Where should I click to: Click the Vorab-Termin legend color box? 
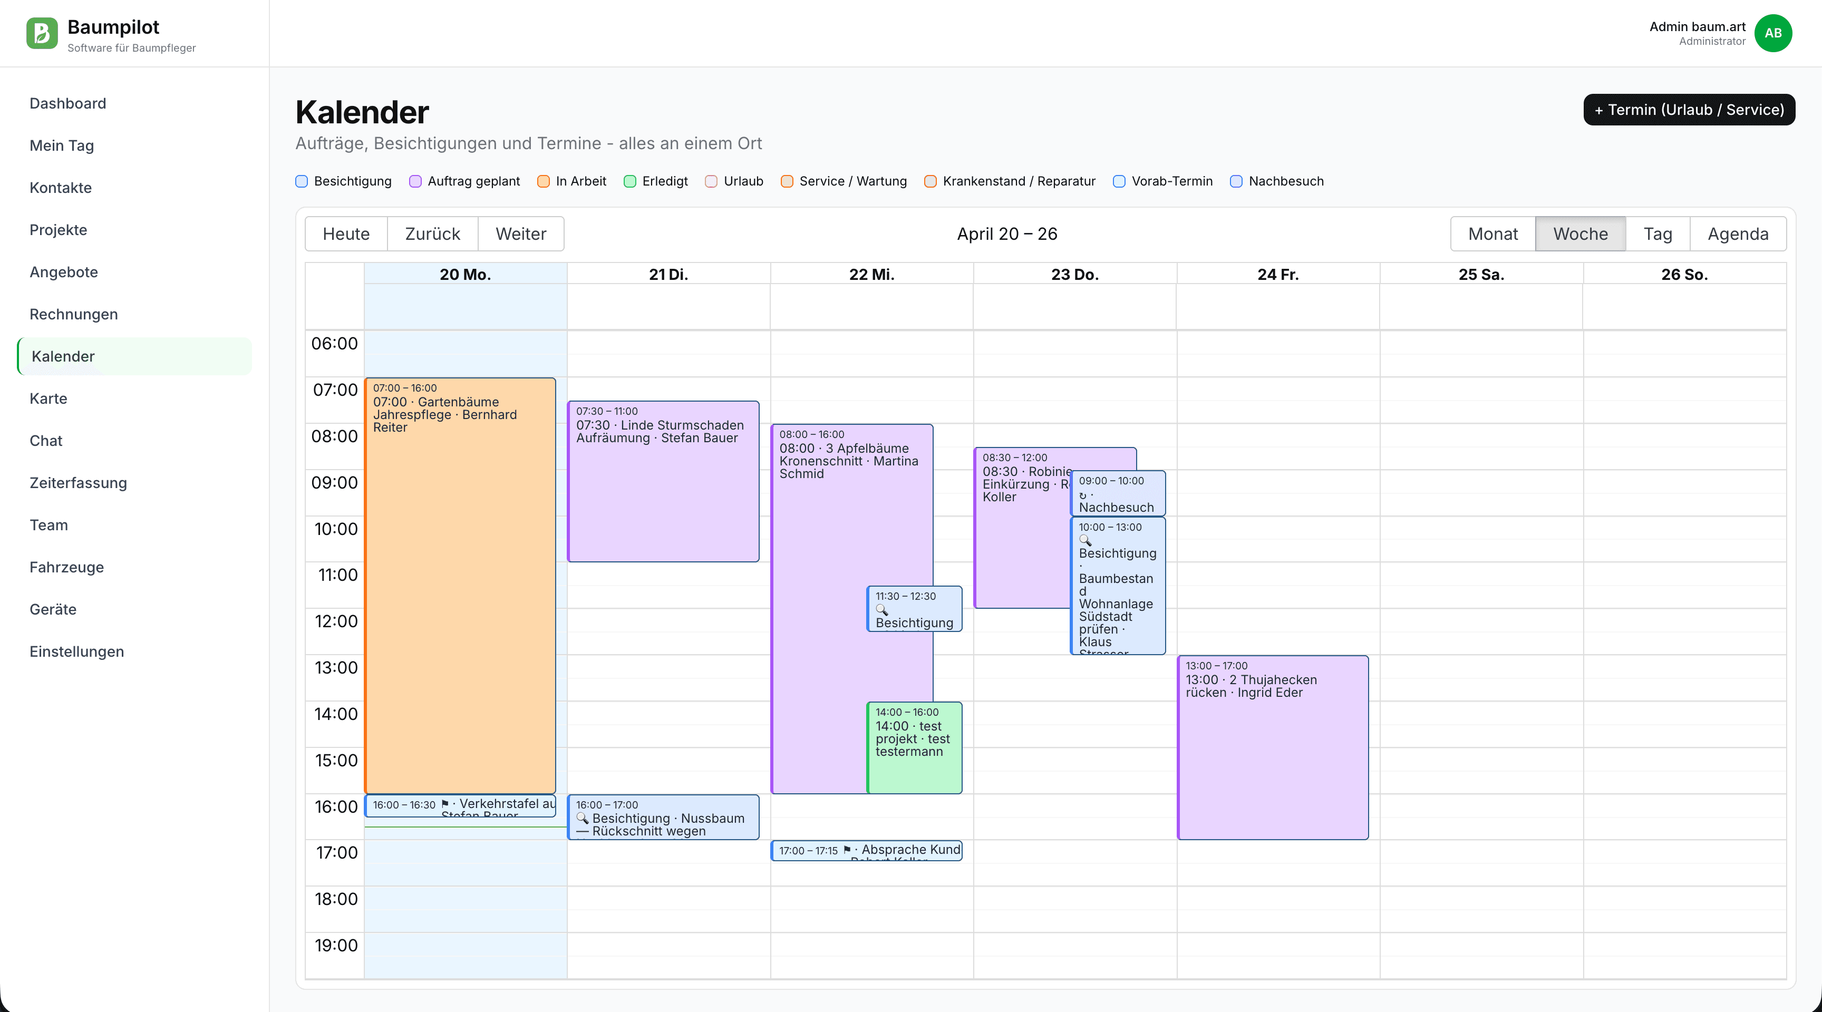tap(1119, 181)
